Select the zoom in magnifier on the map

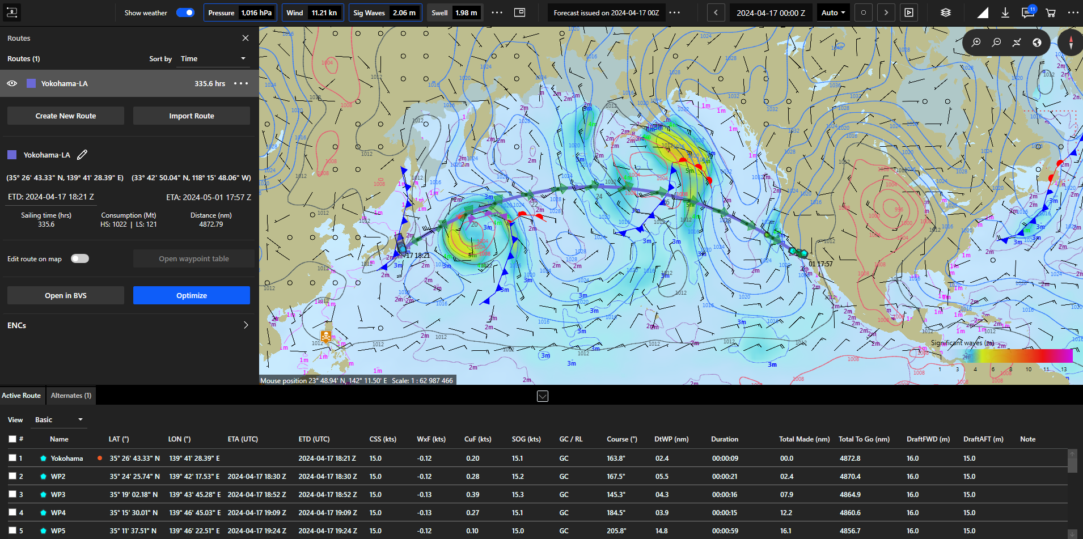tap(976, 43)
